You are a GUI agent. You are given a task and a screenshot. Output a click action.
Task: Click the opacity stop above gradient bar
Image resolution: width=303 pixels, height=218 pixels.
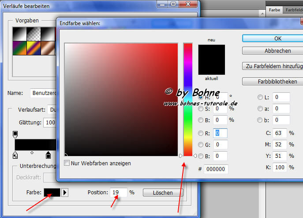tap(15, 133)
